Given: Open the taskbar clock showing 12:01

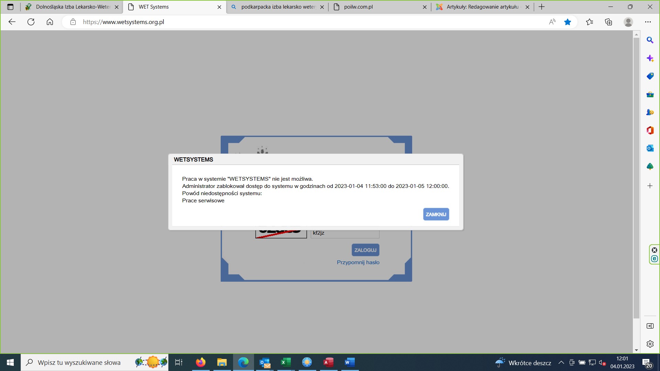Looking at the screenshot, I should point(622,362).
